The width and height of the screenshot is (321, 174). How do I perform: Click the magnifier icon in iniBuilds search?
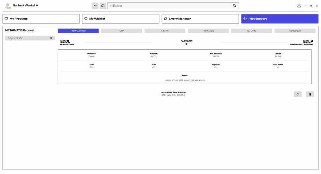[x=235, y=6]
